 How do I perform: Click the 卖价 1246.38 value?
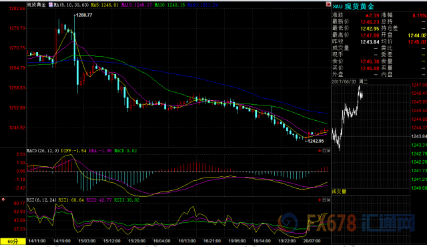coord(370,62)
